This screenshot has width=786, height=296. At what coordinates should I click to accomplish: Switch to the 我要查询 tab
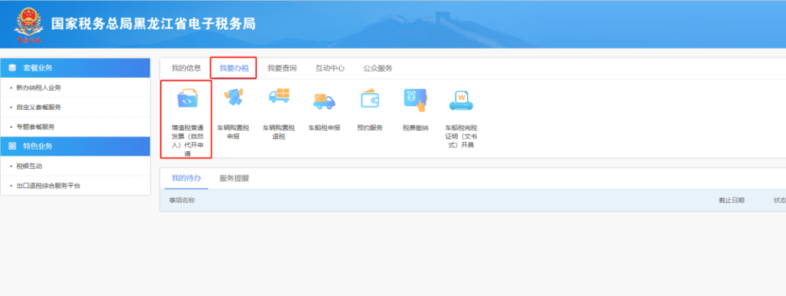[282, 68]
